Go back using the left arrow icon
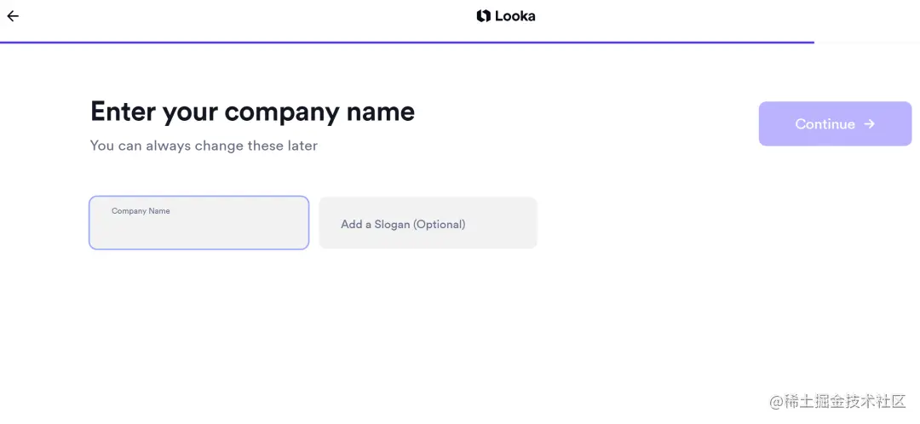Viewport: 920px width, 424px height. (13, 16)
